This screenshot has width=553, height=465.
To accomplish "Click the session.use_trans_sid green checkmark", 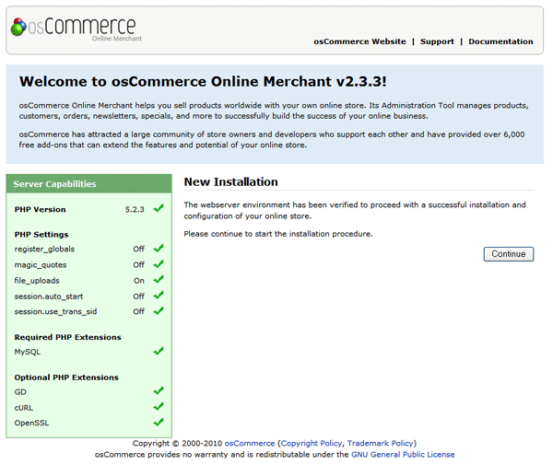I will pyautogui.click(x=159, y=311).
